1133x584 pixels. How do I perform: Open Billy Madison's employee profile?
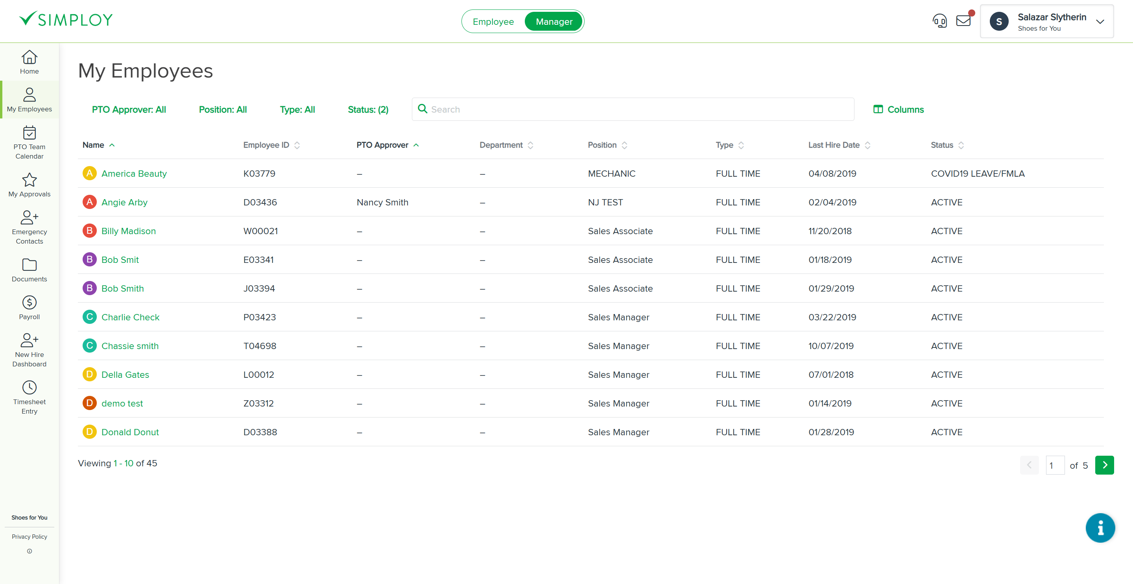click(128, 231)
